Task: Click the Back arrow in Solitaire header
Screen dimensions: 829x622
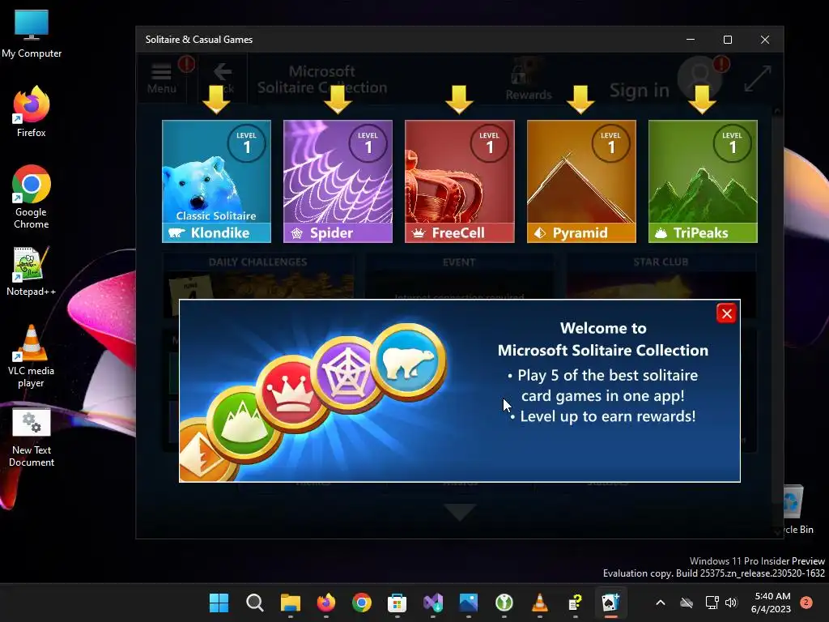Action: tap(223, 79)
